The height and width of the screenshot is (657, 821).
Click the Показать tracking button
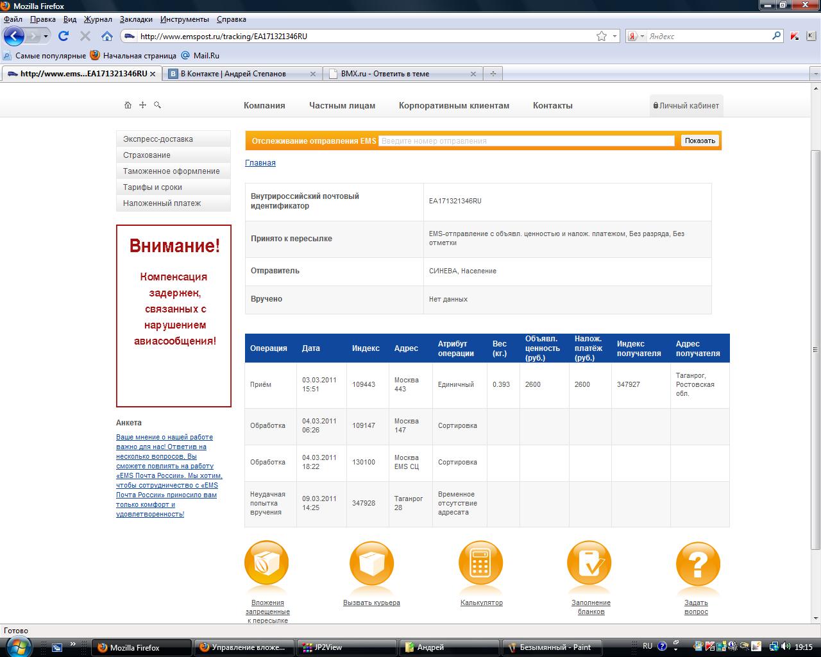click(x=700, y=141)
